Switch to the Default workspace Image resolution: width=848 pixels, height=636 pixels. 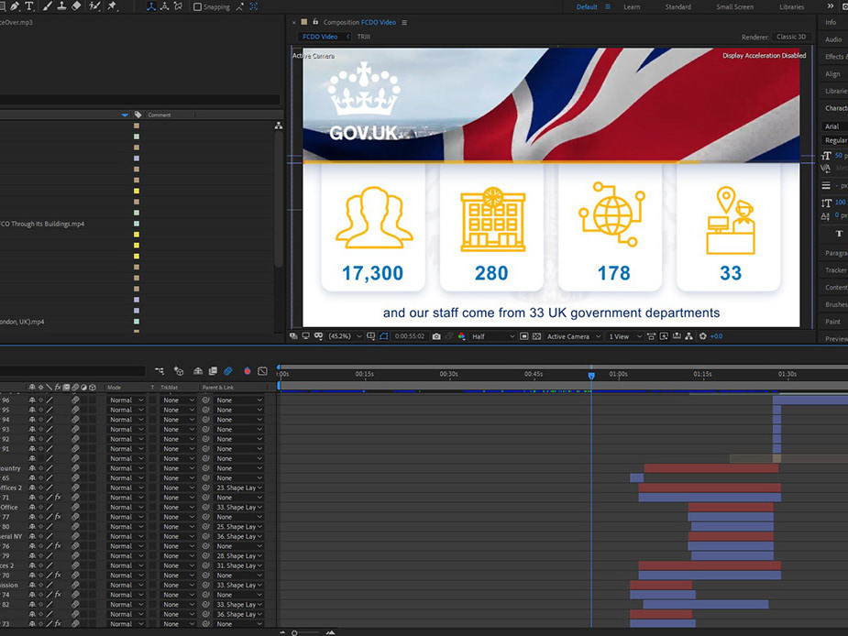tap(587, 7)
